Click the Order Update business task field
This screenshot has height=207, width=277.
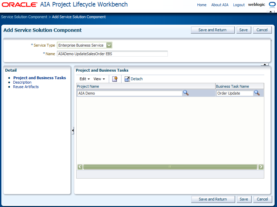pos(234,93)
